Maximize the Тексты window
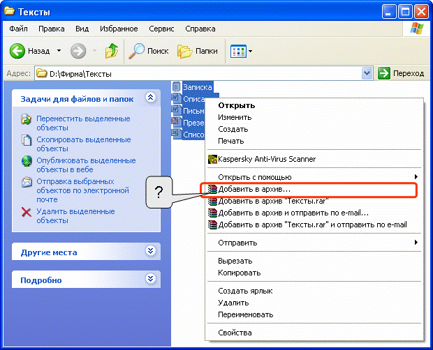Image resolution: width=433 pixels, height=350 pixels. coord(405,12)
